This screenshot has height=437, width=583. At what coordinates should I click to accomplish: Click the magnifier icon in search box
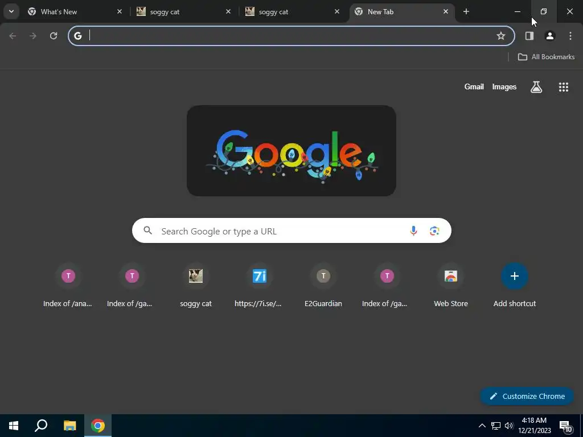click(x=147, y=230)
